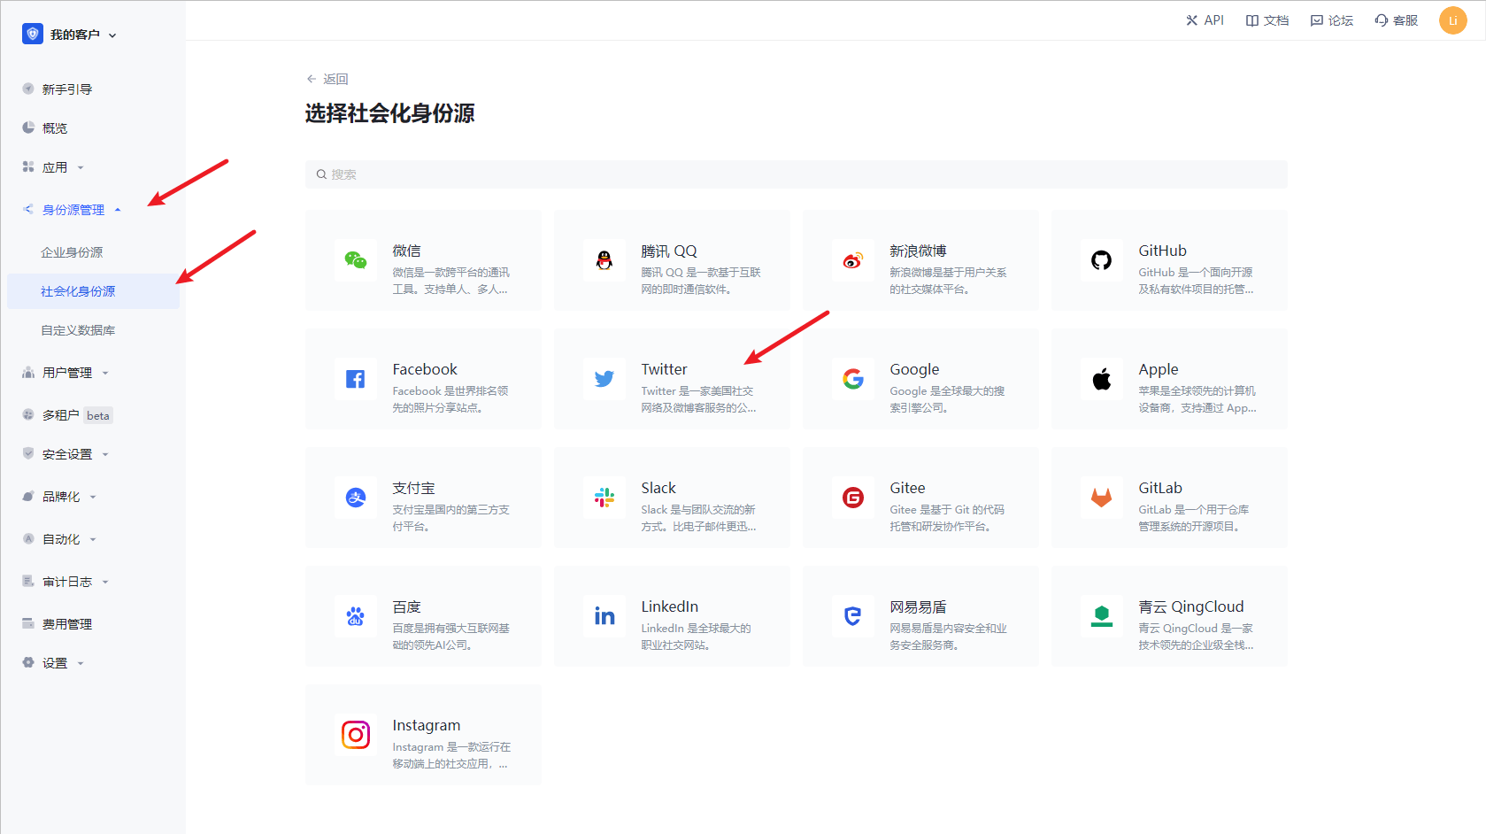Select the Slack logo icon
This screenshot has height=834, width=1486.
[604, 498]
